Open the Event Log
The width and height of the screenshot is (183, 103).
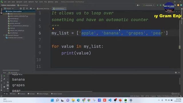tap(176, 94)
